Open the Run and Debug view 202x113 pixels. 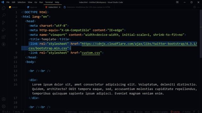pyautogui.click(x=3, y=30)
